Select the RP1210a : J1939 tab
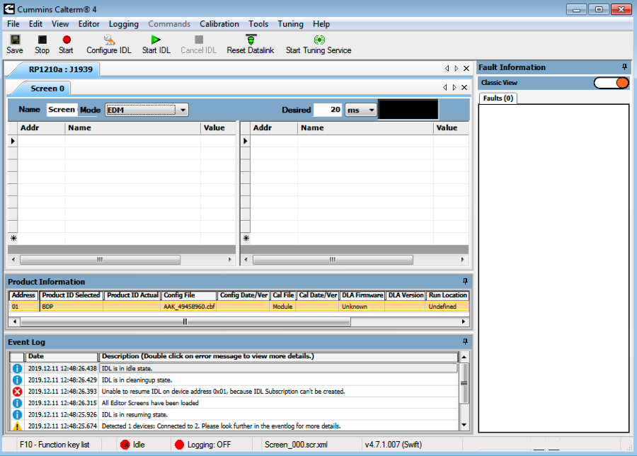 (x=61, y=69)
